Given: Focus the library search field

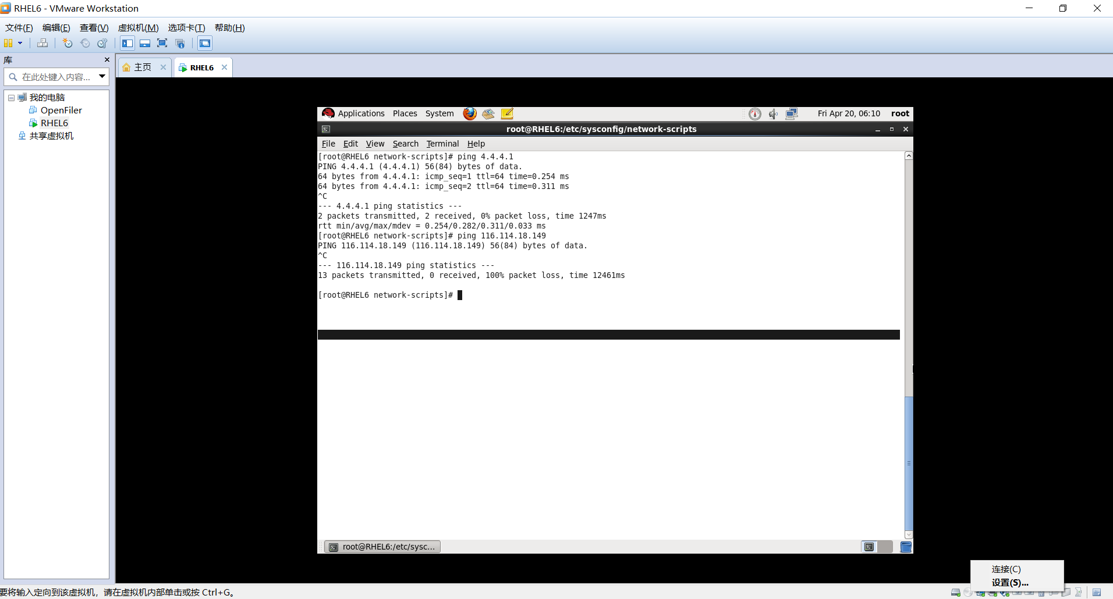Looking at the screenshot, I should tap(56, 77).
